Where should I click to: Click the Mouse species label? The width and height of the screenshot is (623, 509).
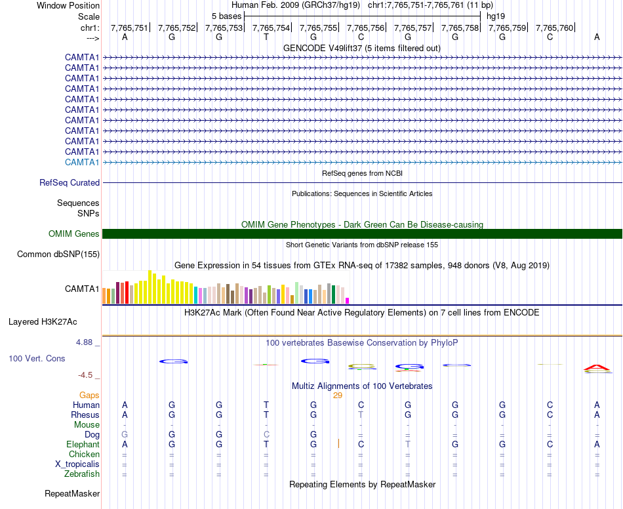[x=87, y=425]
